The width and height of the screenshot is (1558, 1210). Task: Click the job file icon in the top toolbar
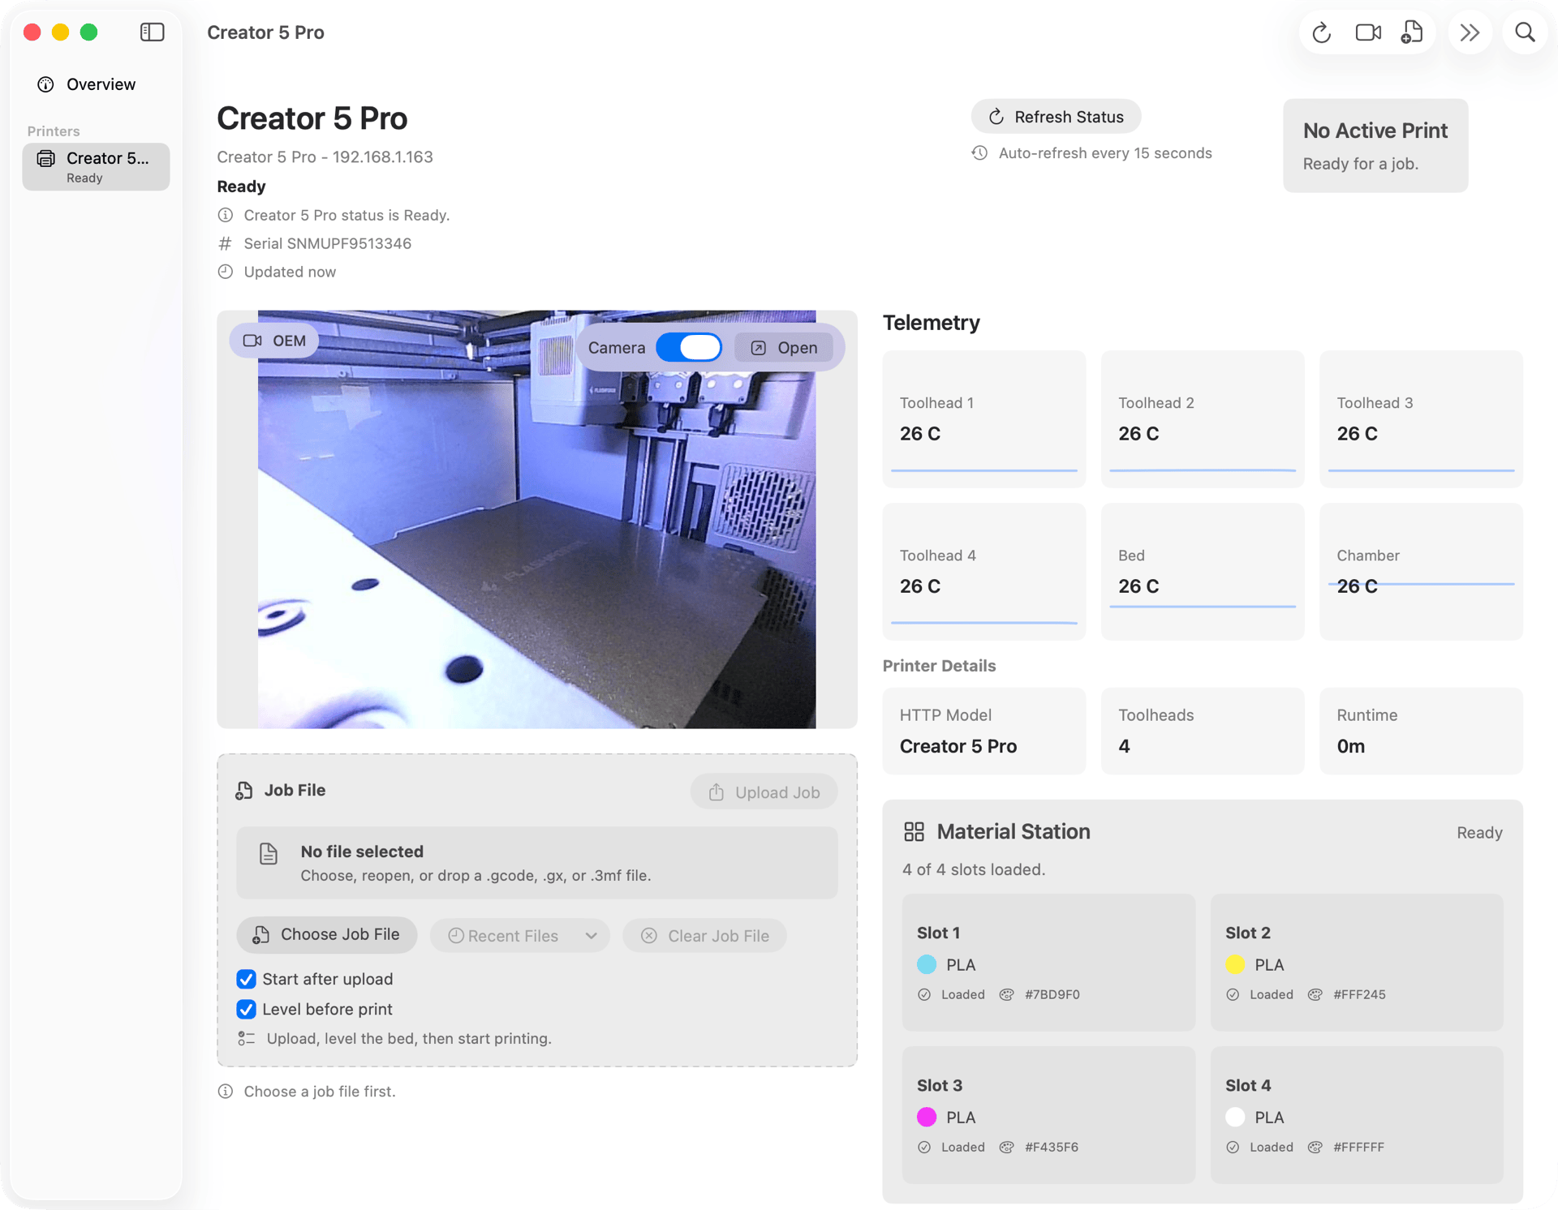[x=1412, y=32]
